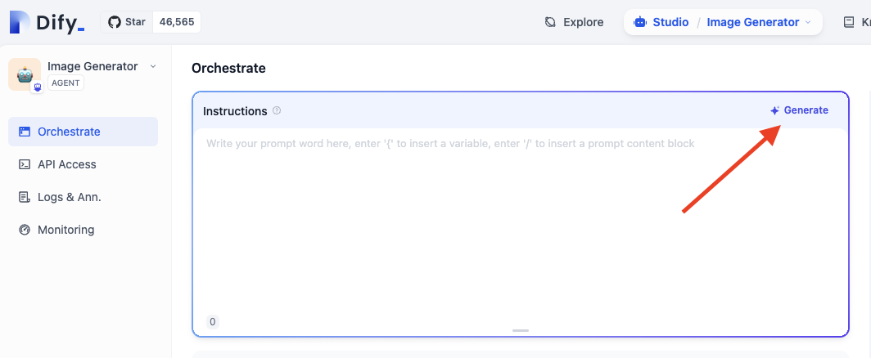Viewport: 871px width, 358px height.
Task: Click the Generate button
Action: (799, 110)
